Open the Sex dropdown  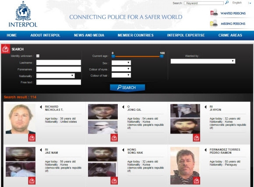coord(121,63)
